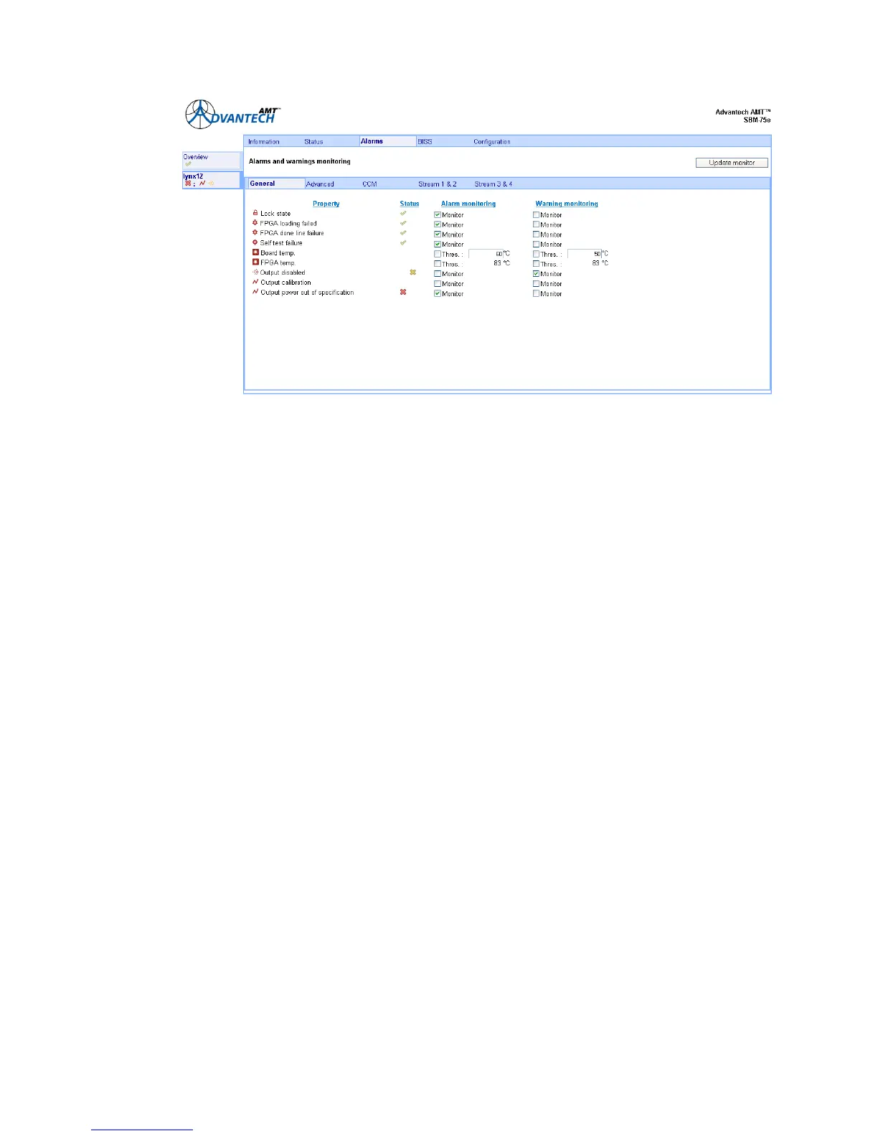Click the Lock state padlock icon

tap(255, 213)
